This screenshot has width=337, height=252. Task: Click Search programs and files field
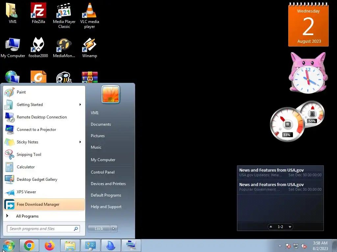point(43,229)
